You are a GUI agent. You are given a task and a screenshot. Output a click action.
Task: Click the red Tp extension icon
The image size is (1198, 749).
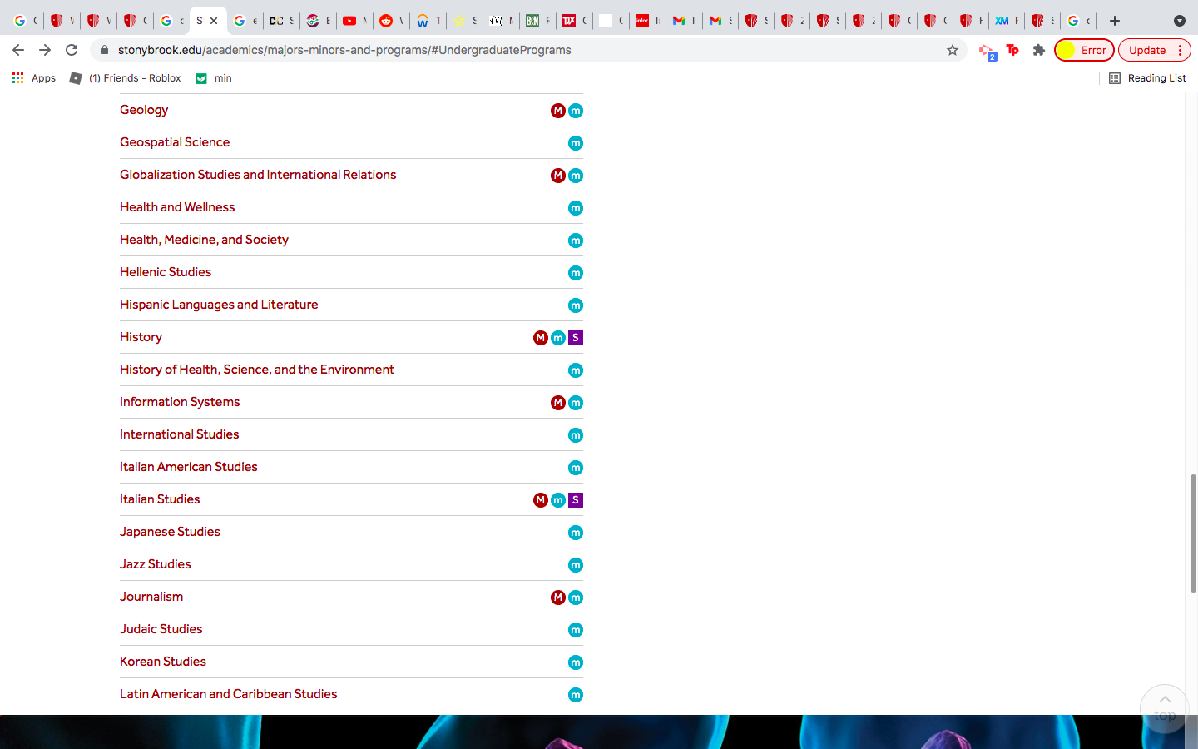(x=1012, y=50)
